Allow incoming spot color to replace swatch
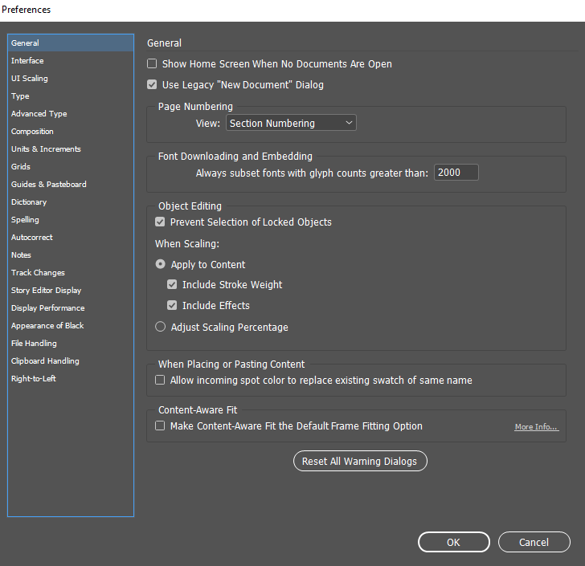The height and width of the screenshot is (566, 585). tap(160, 380)
